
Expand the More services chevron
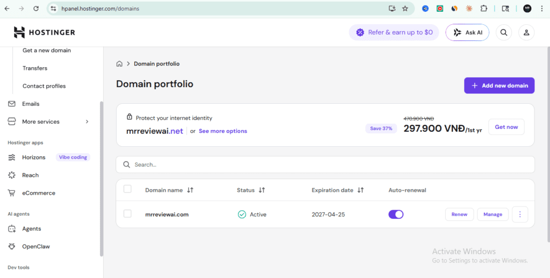[87, 122]
